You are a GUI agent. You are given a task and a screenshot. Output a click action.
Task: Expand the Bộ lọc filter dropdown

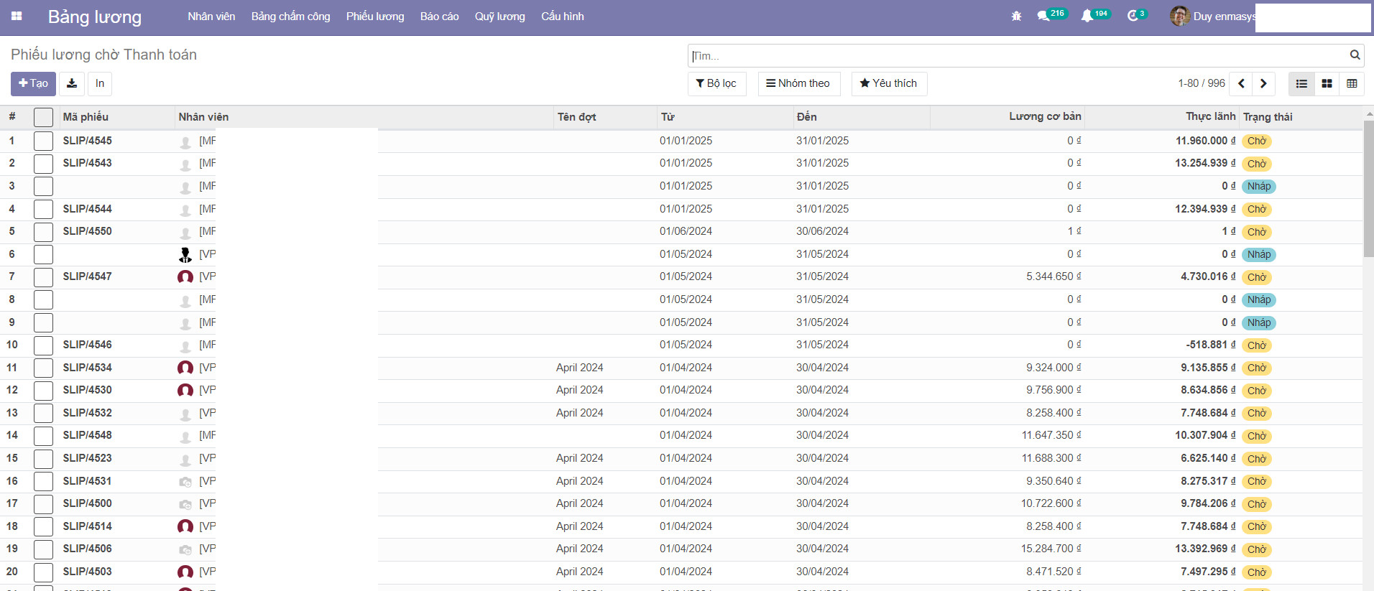coord(716,83)
